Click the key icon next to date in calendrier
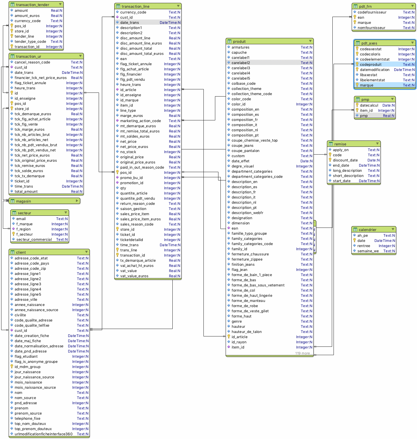 coord(354,240)
